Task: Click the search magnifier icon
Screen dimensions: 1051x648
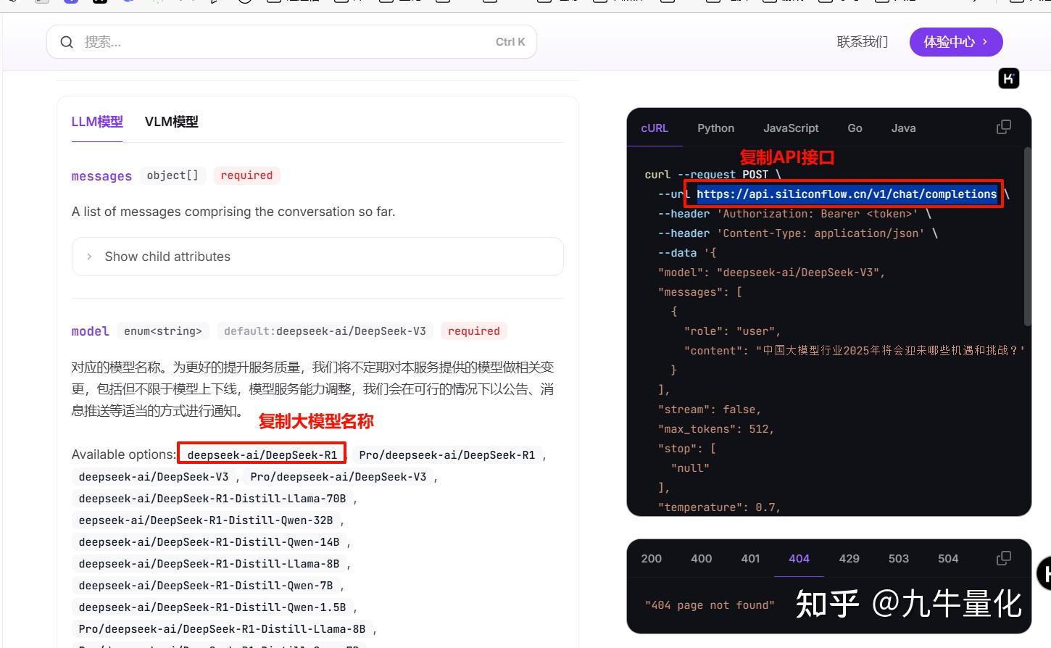Action: (67, 41)
